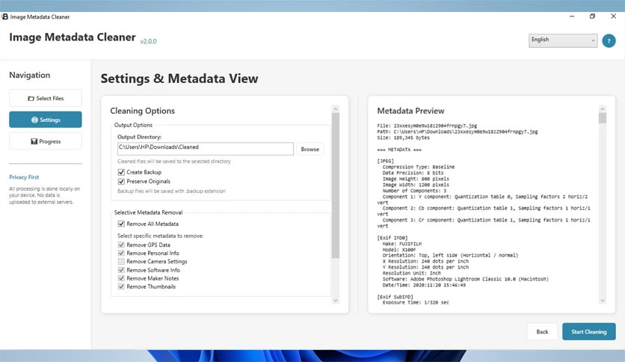This screenshot has width=625, height=362.
Task: Enable Remove Camera Settings checkbox
Action: click(121, 262)
